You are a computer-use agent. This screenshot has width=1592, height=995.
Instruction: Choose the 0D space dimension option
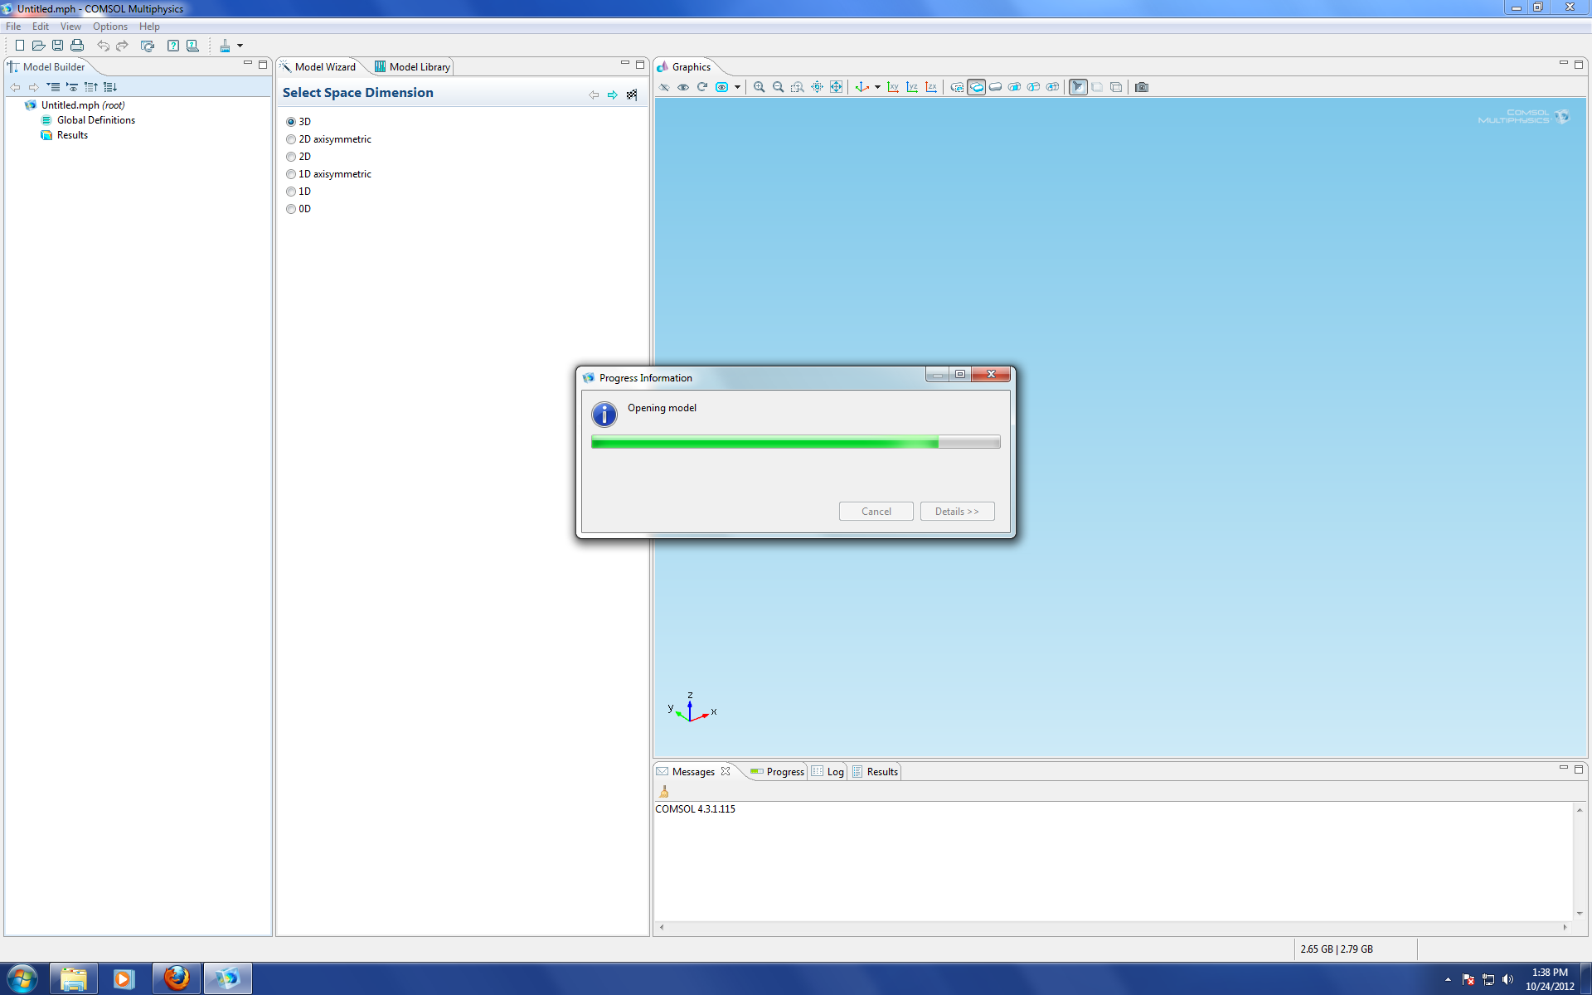(x=291, y=209)
